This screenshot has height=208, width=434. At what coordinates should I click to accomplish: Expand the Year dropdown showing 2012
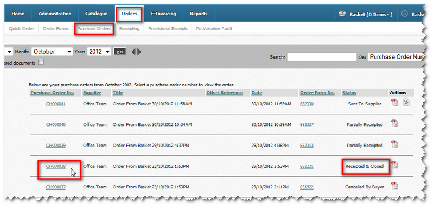point(99,52)
